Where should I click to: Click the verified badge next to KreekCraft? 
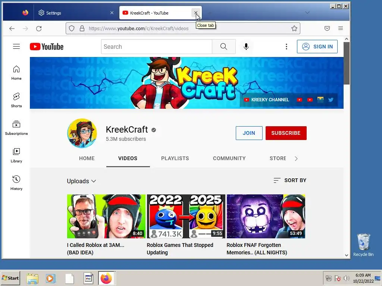click(153, 130)
